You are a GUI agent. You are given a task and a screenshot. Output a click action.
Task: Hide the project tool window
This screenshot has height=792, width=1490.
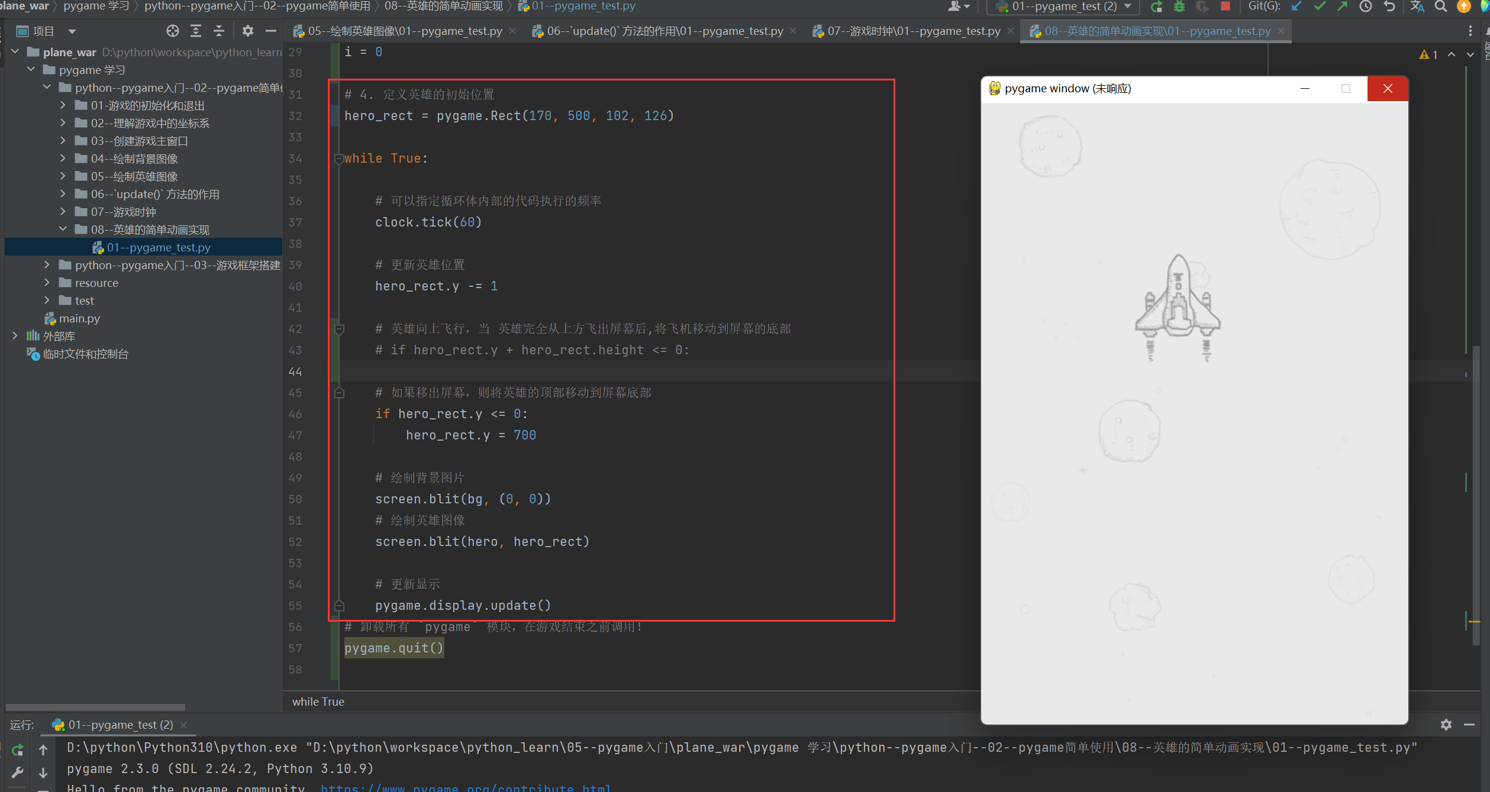[271, 31]
